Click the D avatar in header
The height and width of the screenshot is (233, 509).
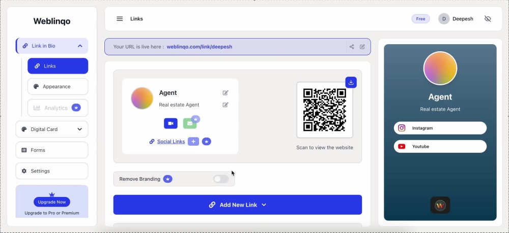pos(444,19)
